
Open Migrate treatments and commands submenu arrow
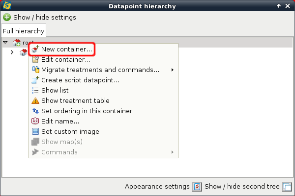[x=172, y=70]
